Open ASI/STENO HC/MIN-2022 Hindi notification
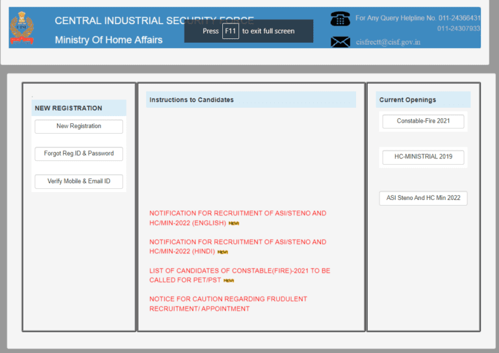The image size is (499, 353). (238, 247)
